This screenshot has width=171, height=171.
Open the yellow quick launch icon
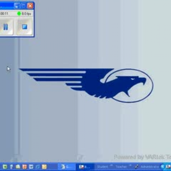[x=44, y=167]
